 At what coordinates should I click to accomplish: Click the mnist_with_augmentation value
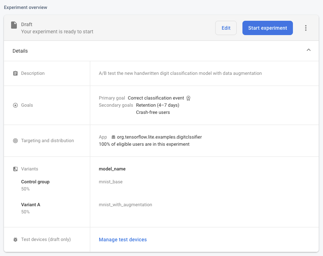coord(125,205)
